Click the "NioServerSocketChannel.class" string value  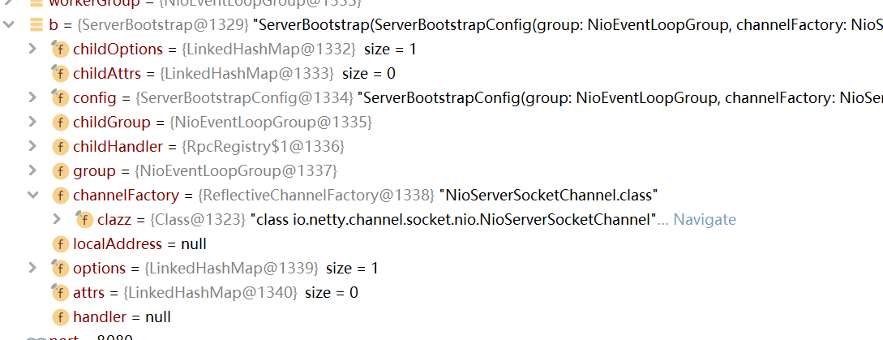pos(548,195)
